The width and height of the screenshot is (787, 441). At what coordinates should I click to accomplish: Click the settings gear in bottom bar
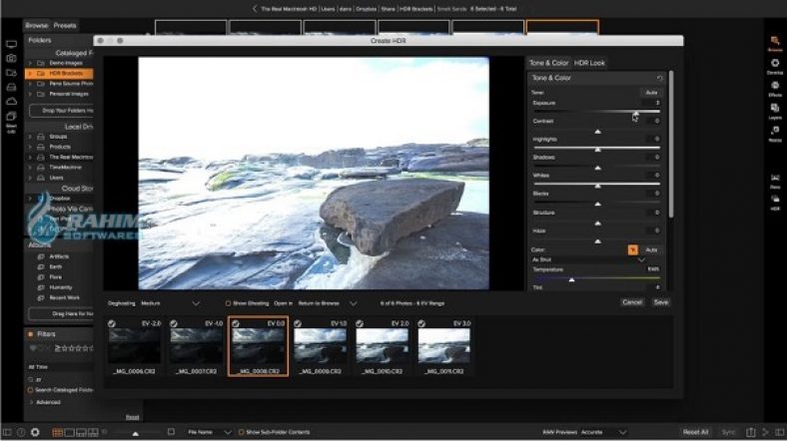pyautogui.click(x=35, y=432)
